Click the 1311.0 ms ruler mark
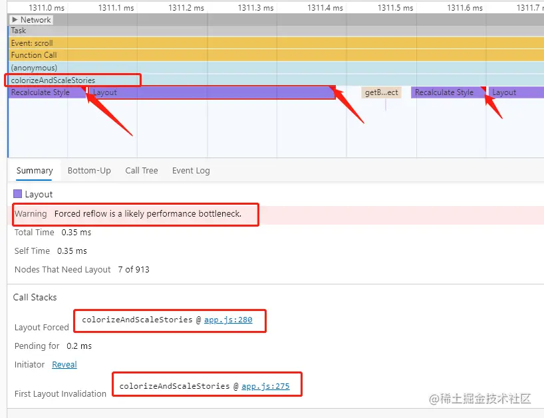 point(47,7)
